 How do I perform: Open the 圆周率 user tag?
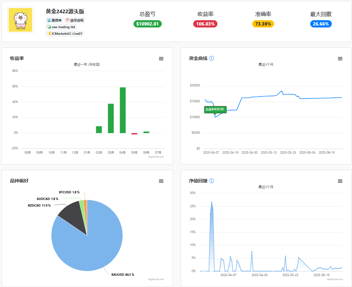coord(54,21)
